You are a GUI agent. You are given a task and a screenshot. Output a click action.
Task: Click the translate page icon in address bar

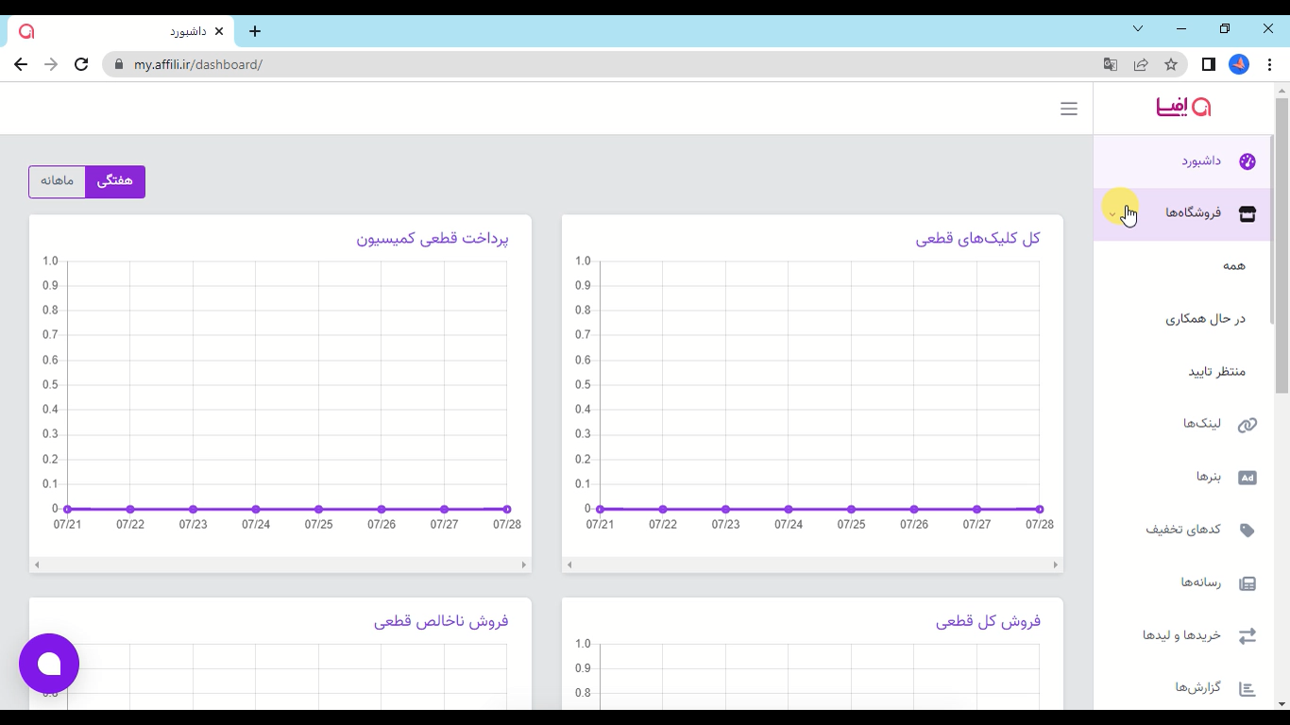[1111, 64]
